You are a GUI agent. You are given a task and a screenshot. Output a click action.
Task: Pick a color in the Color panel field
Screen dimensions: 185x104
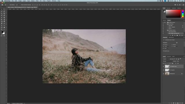point(173,14)
